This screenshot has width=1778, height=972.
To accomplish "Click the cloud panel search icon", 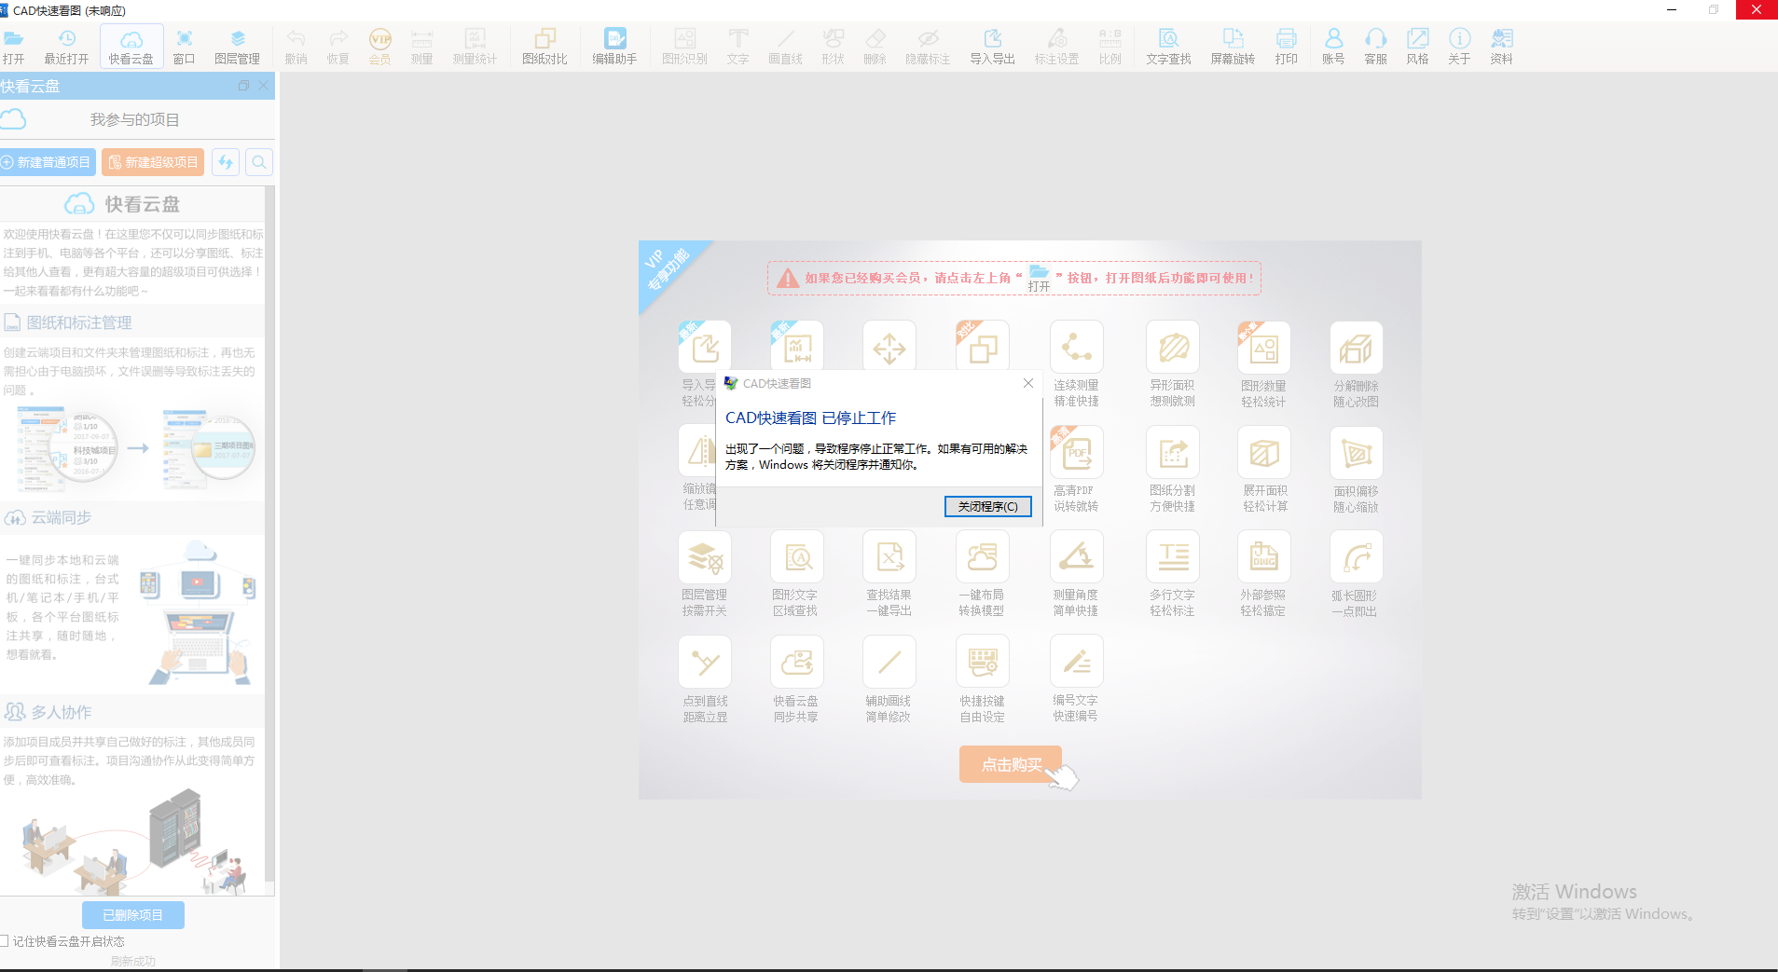I will coord(259,162).
